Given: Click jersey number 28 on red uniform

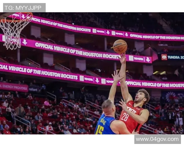Looking at the screenshot, I should 125,117.
